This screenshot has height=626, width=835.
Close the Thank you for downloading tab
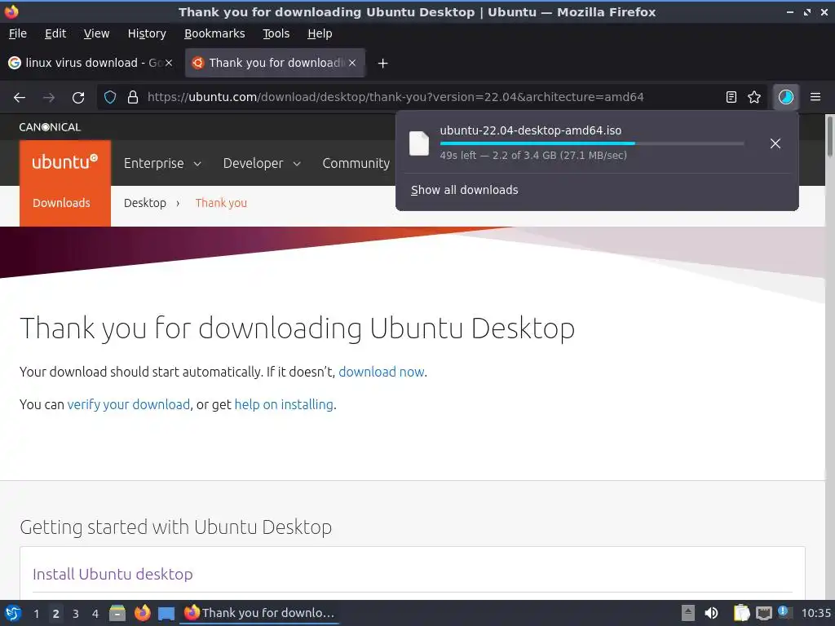[352, 63]
